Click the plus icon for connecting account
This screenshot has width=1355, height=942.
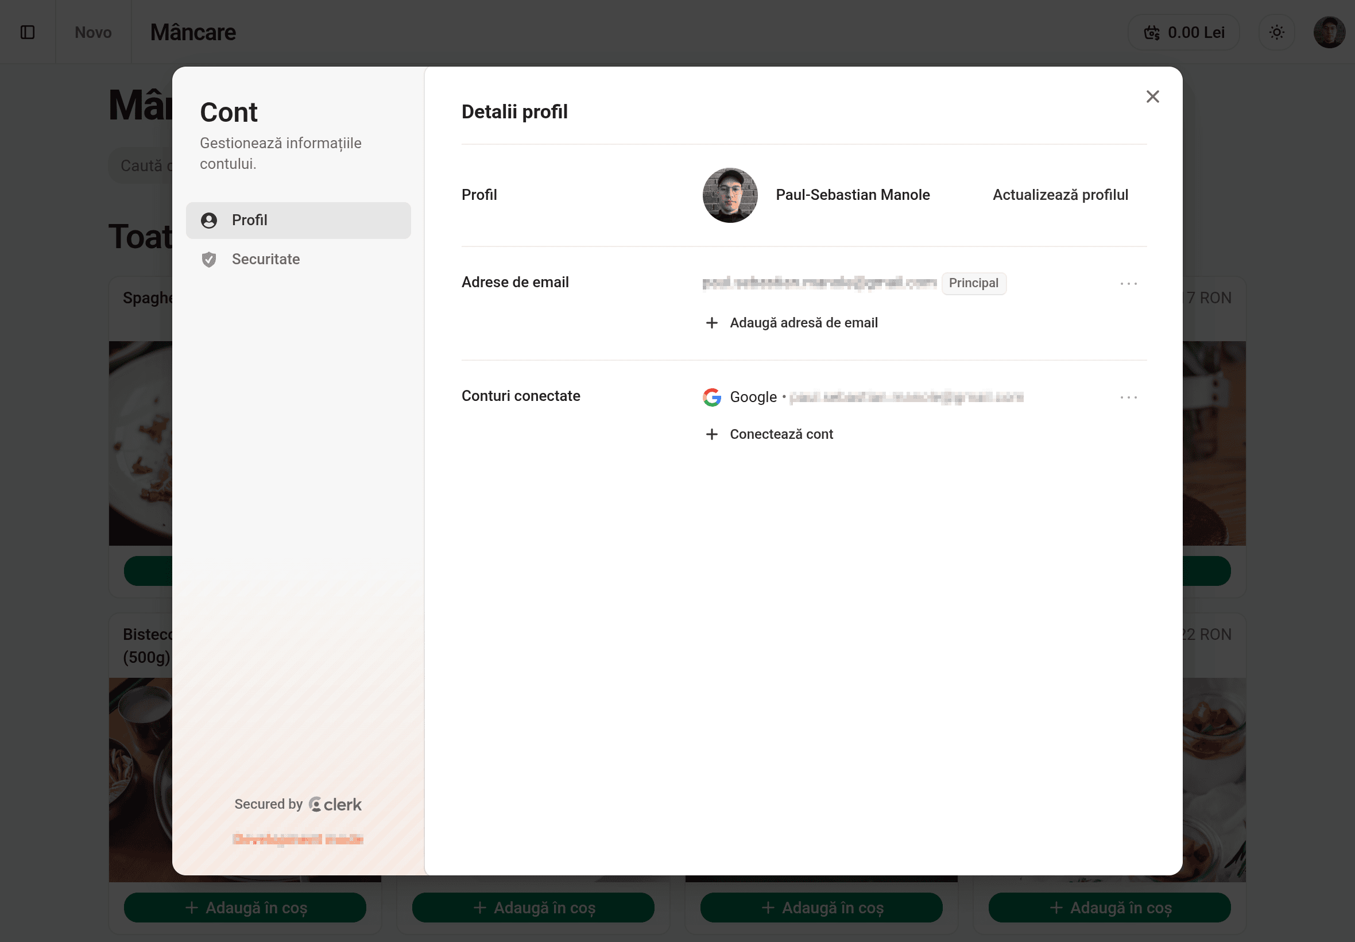click(712, 434)
